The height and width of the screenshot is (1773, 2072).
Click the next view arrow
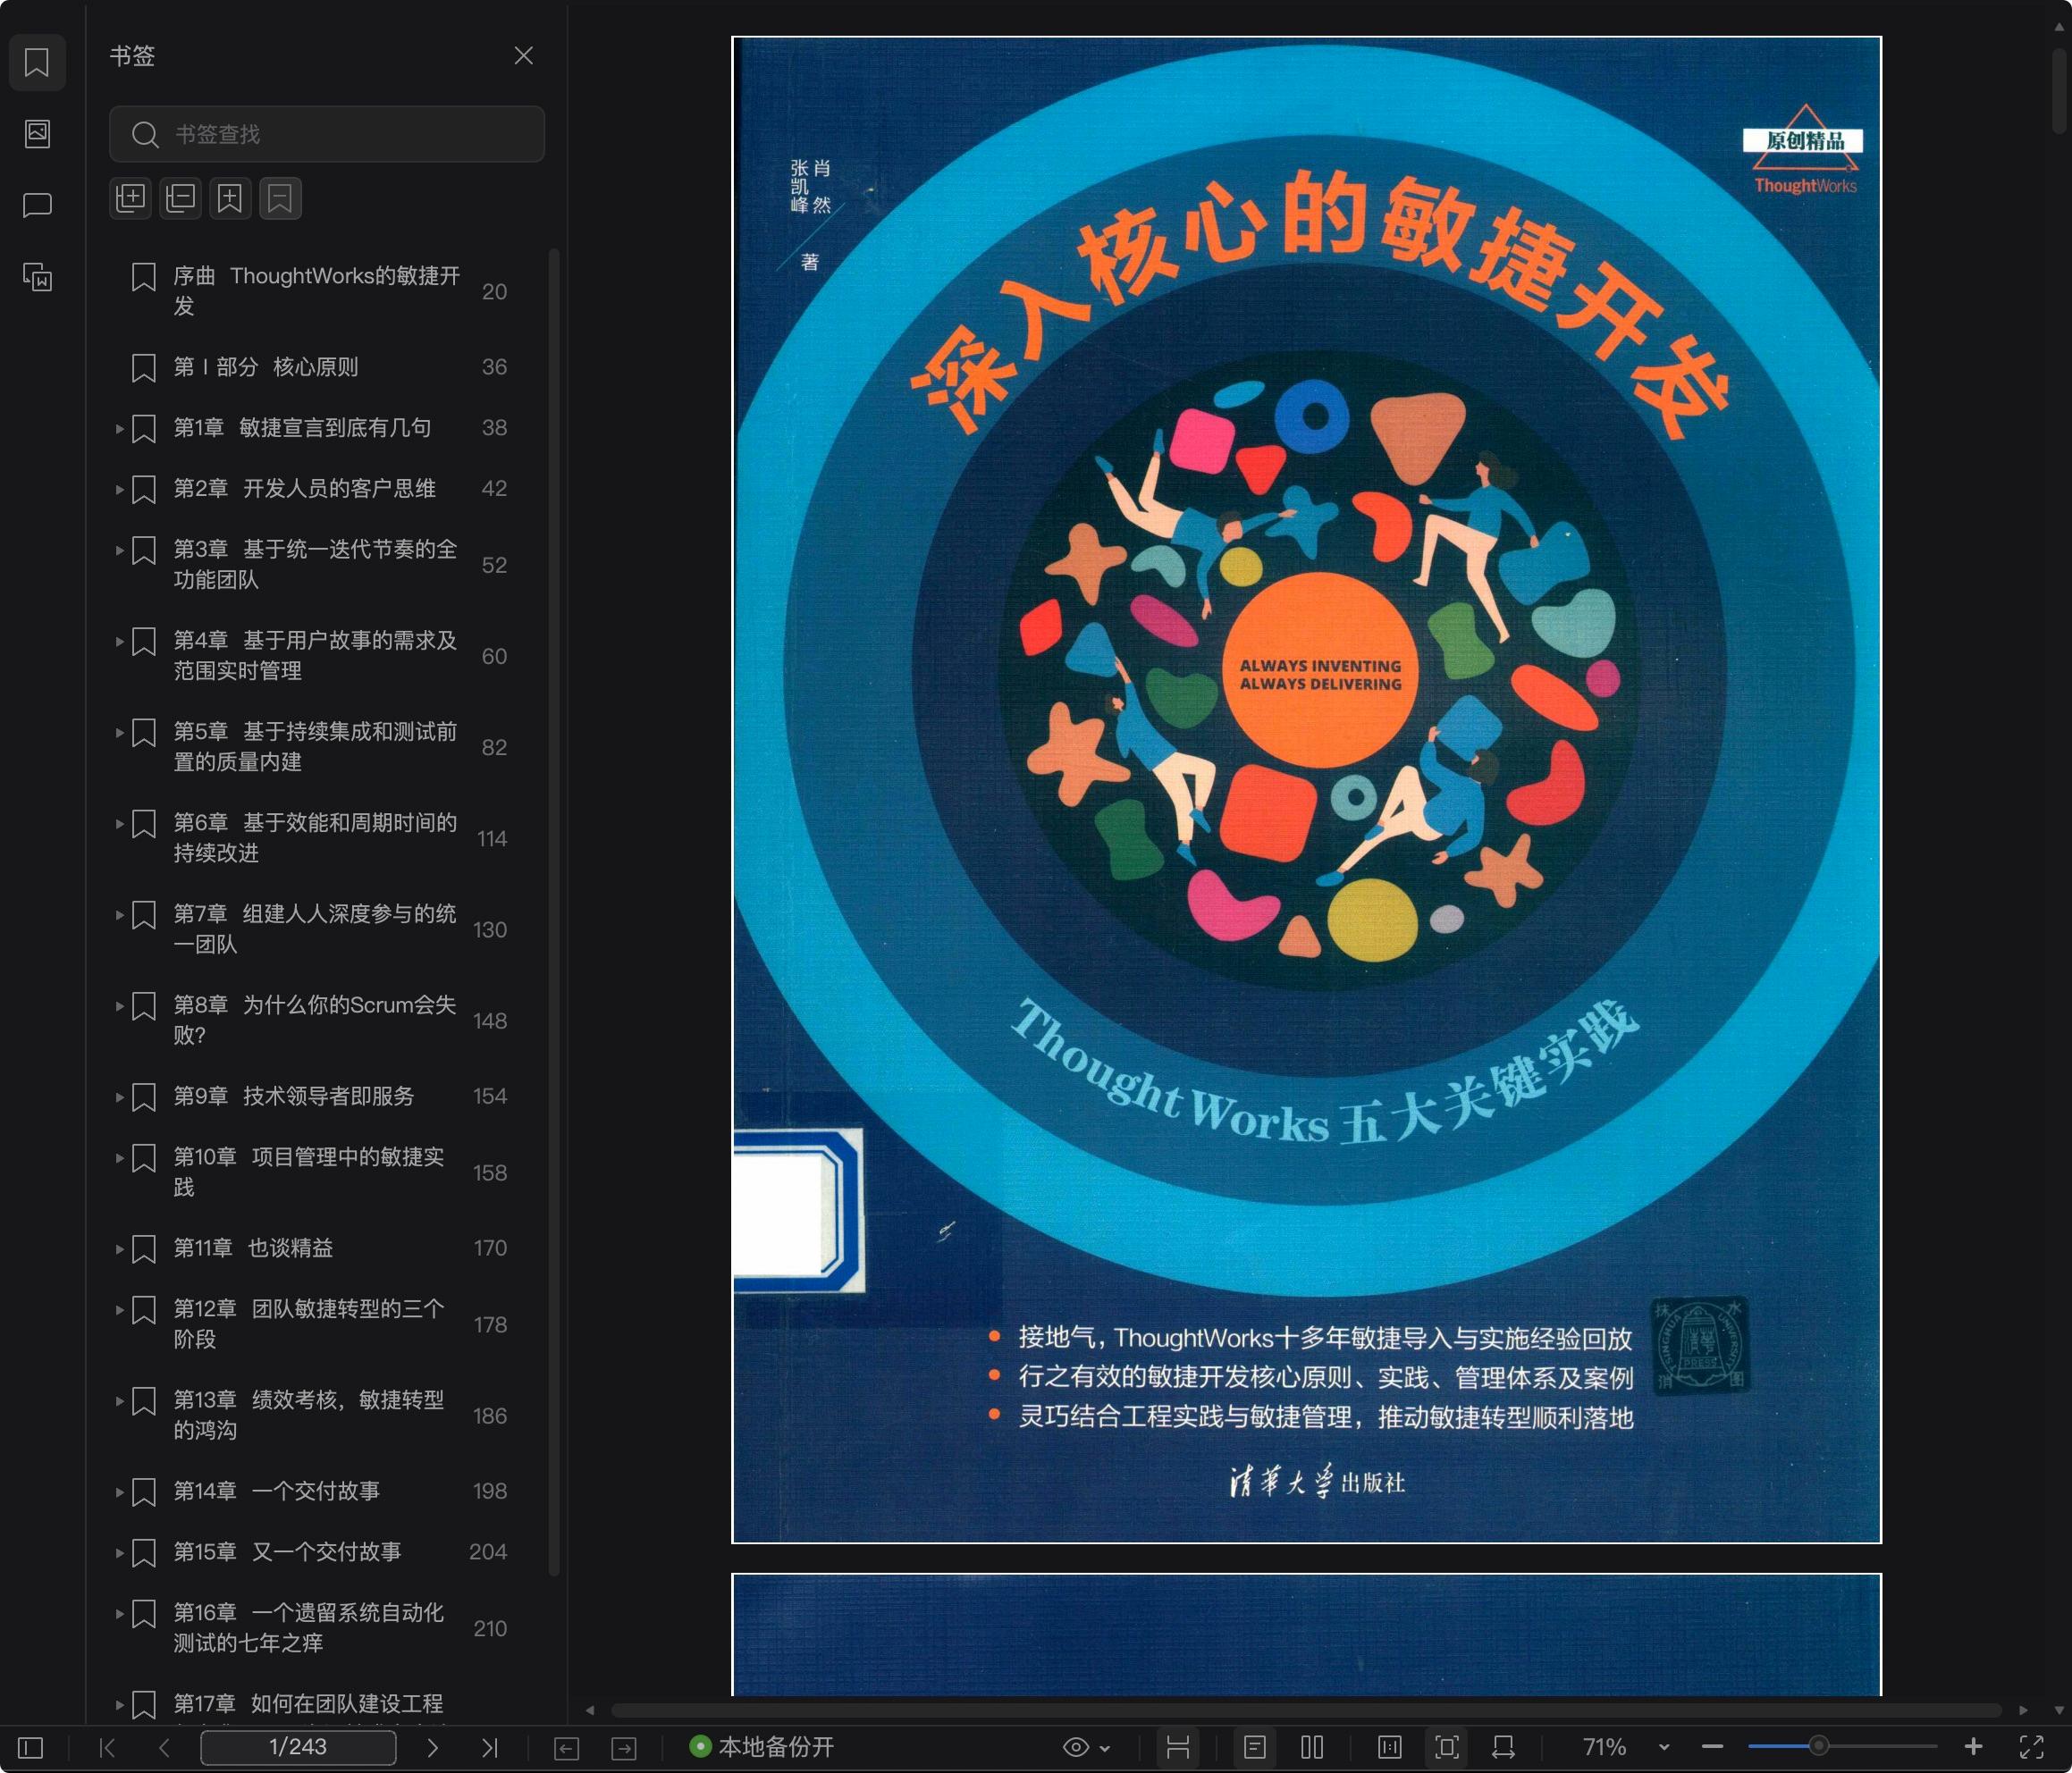coord(624,1747)
